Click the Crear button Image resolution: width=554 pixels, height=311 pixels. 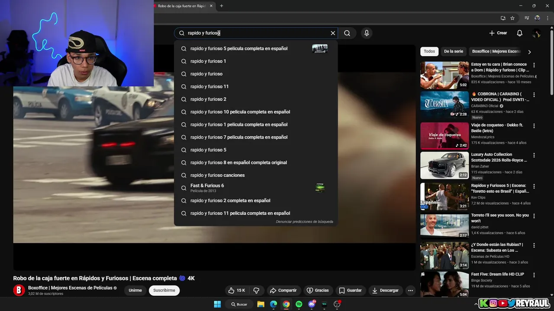pos(498,33)
